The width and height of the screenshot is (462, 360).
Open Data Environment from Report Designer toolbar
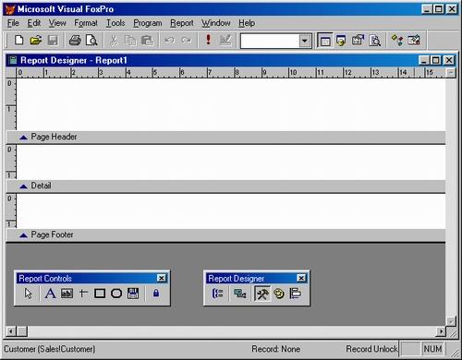click(x=240, y=294)
